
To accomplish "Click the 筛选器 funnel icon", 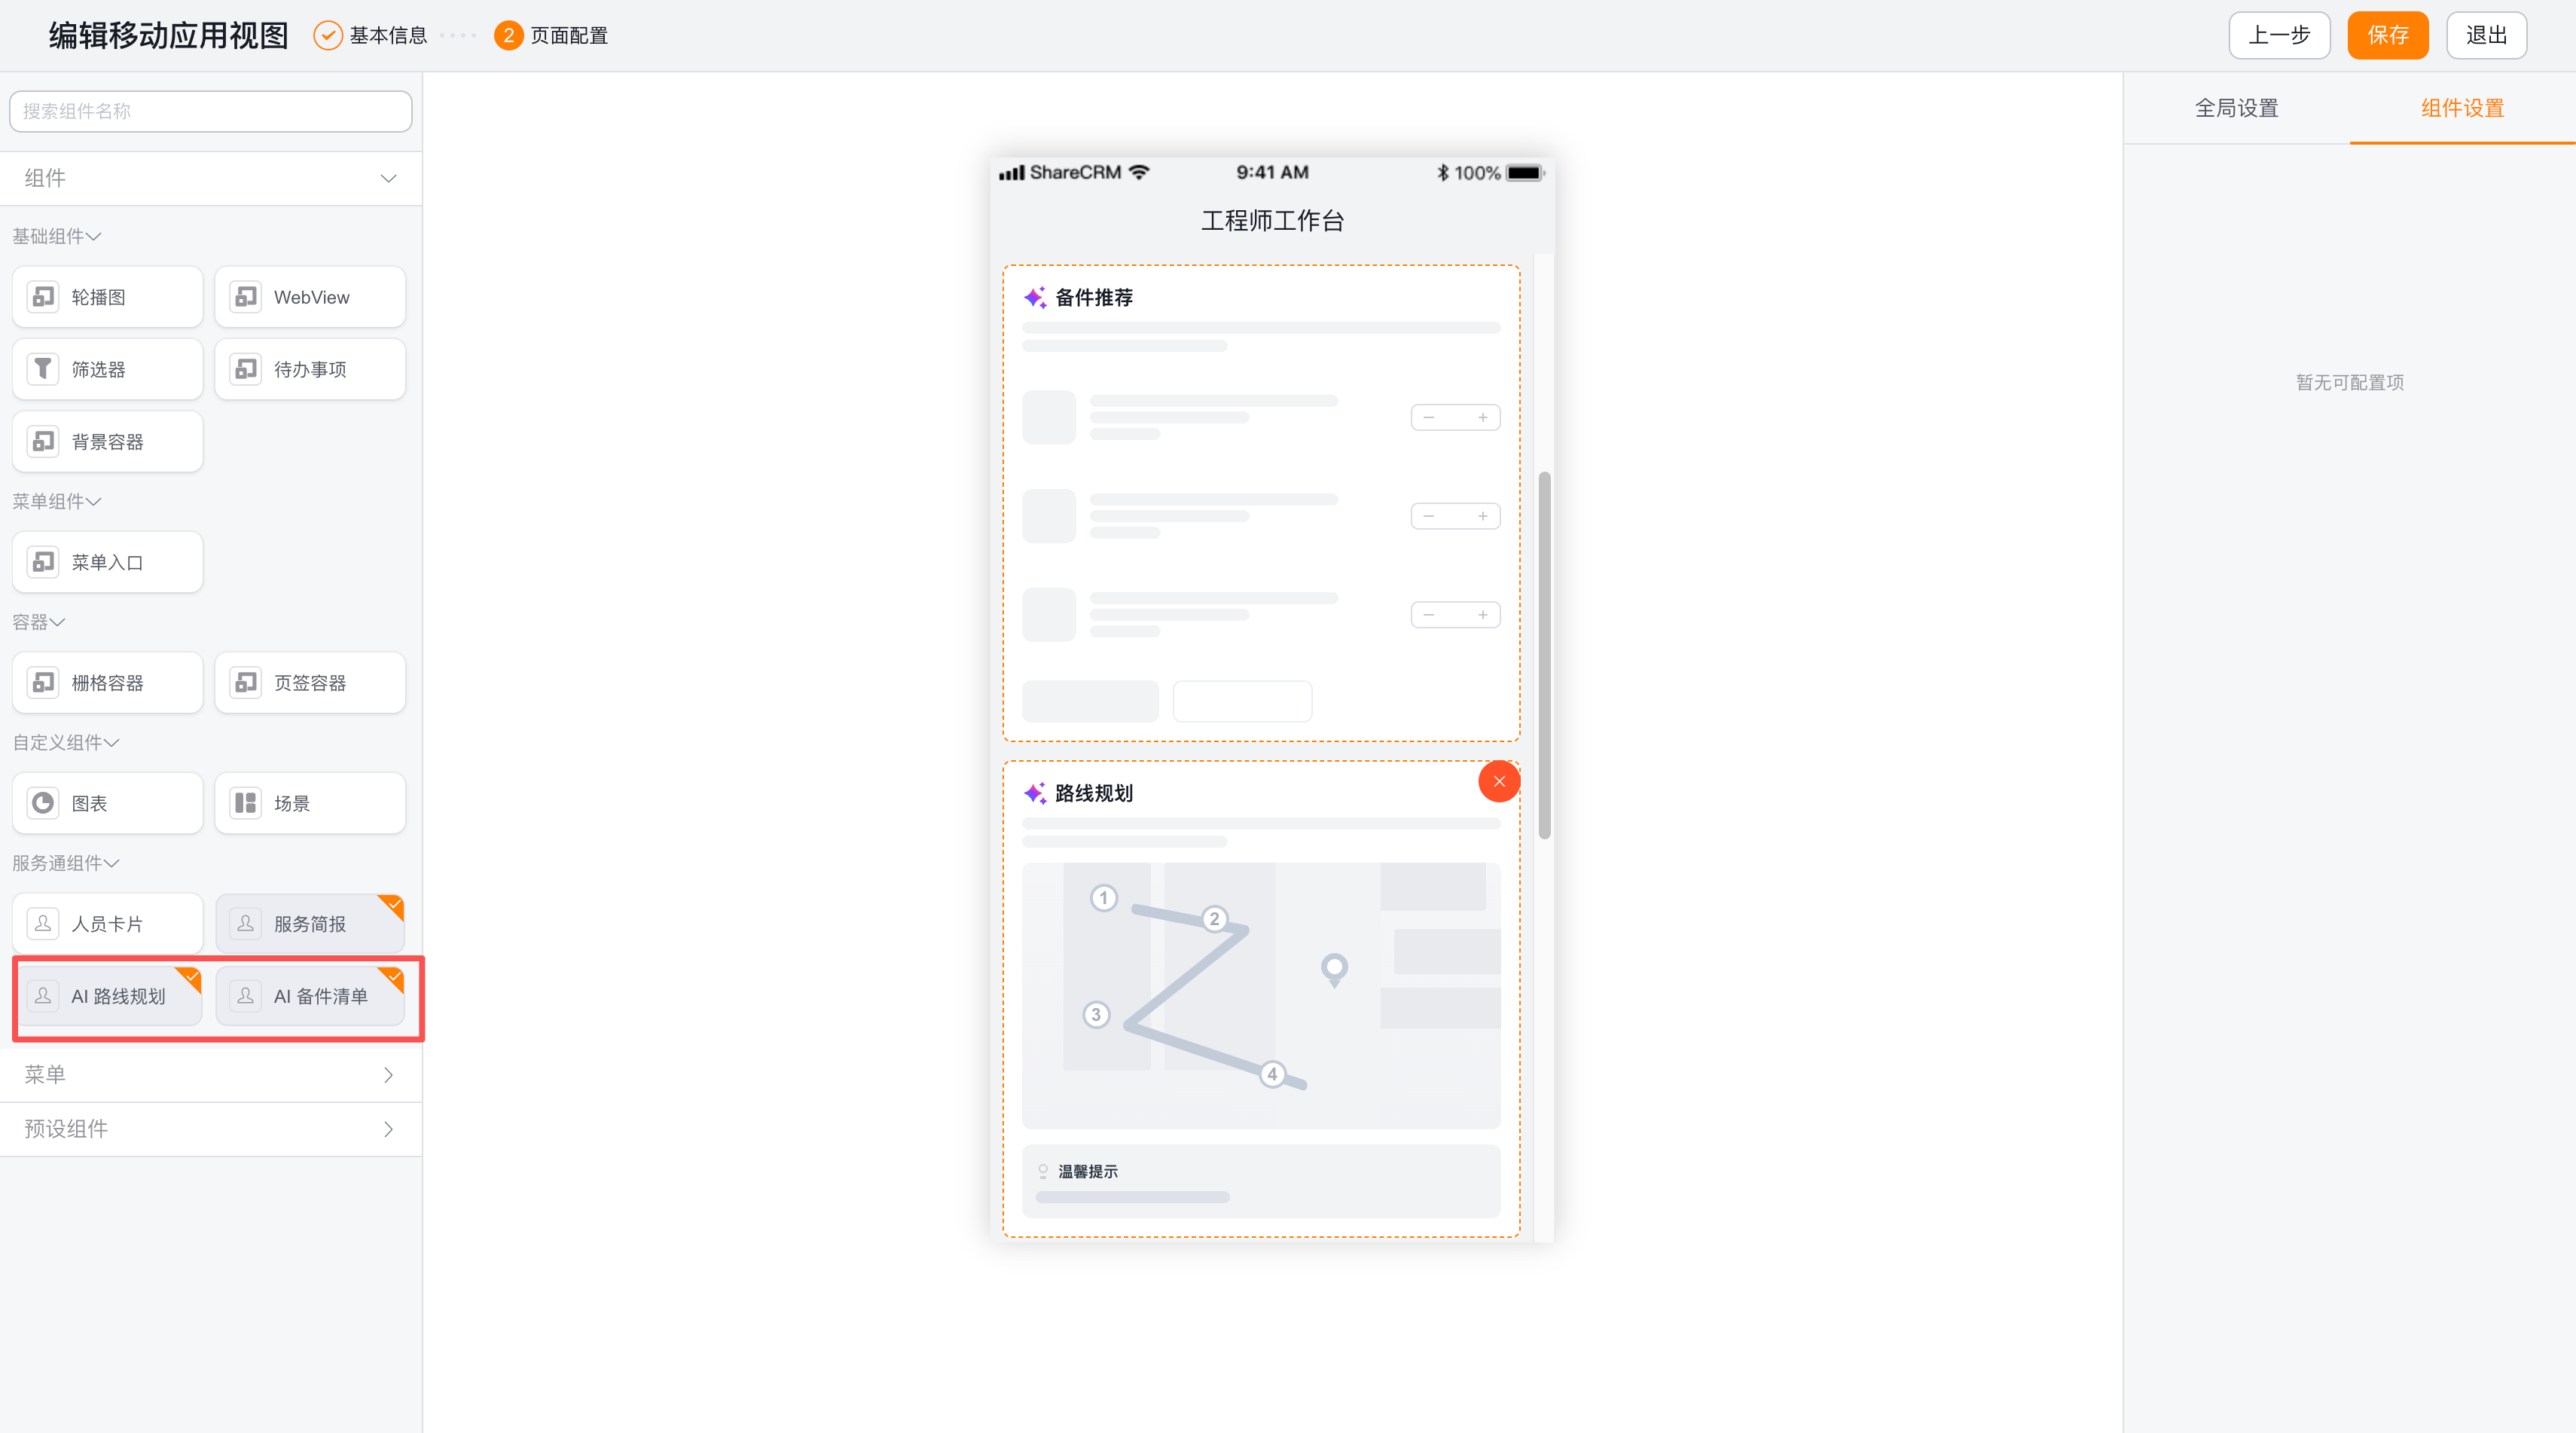I will [43, 369].
